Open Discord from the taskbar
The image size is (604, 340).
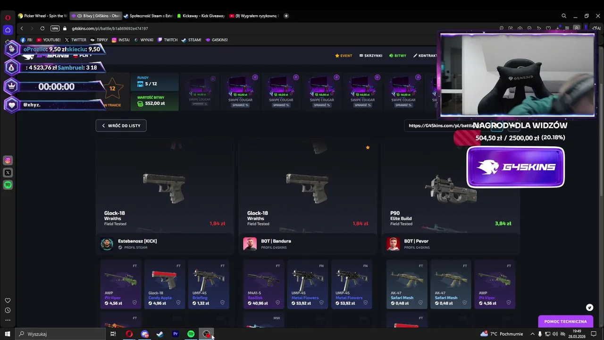[144, 334]
